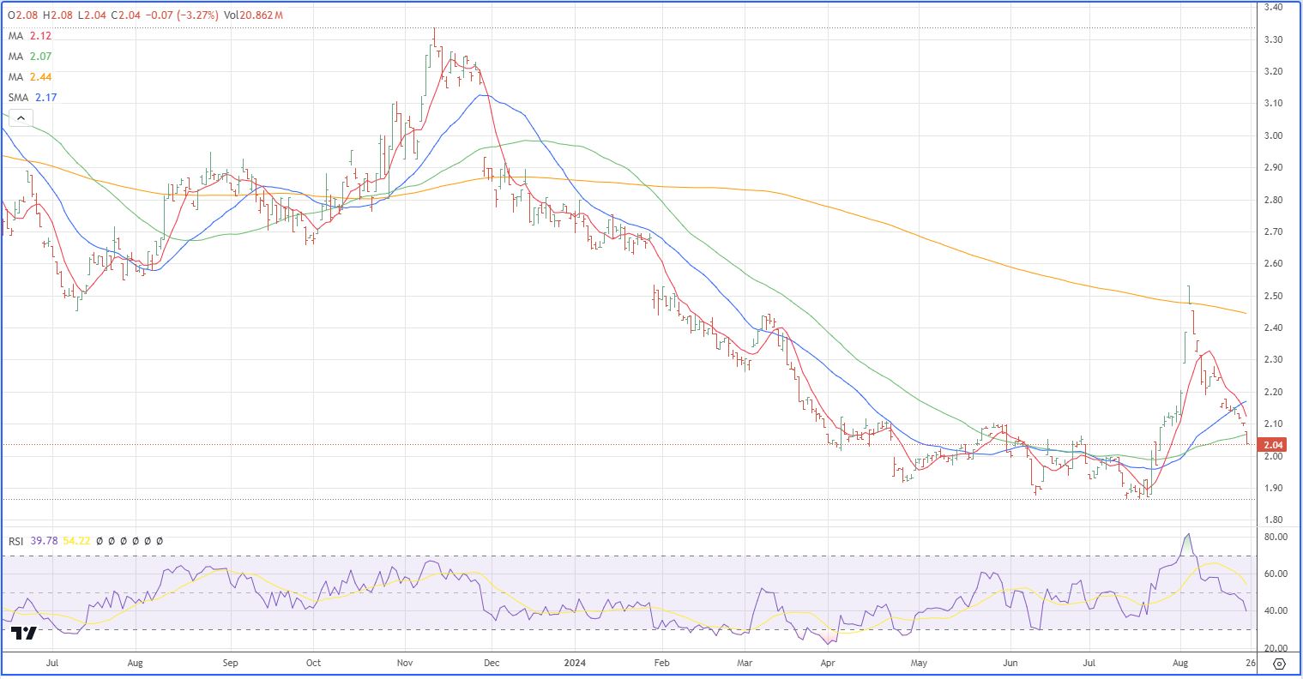Open chart settings hexagon gear icon
Screen dimensions: 1303x679
[1279, 664]
